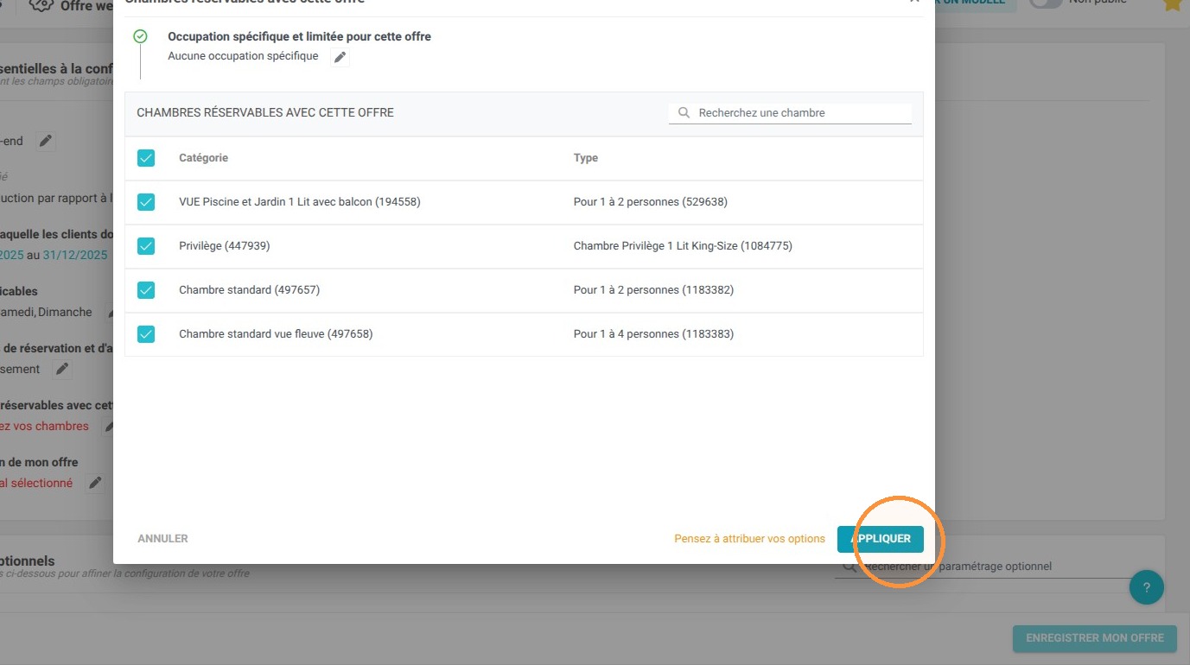Image resolution: width=1190 pixels, height=665 pixels.
Task: Select "Chambre standard vue fleuve (497658)" text
Action: (x=276, y=334)
